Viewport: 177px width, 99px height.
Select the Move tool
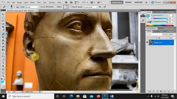[3, 14]
